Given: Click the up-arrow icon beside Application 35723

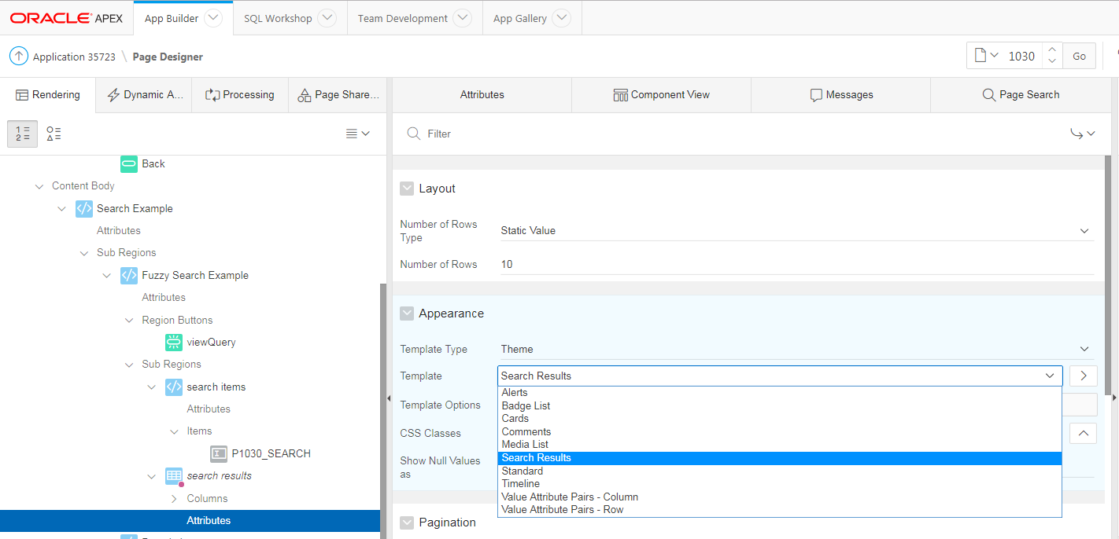Looking at the screenshot, I should pyautogui.click(x=18, y=57).
